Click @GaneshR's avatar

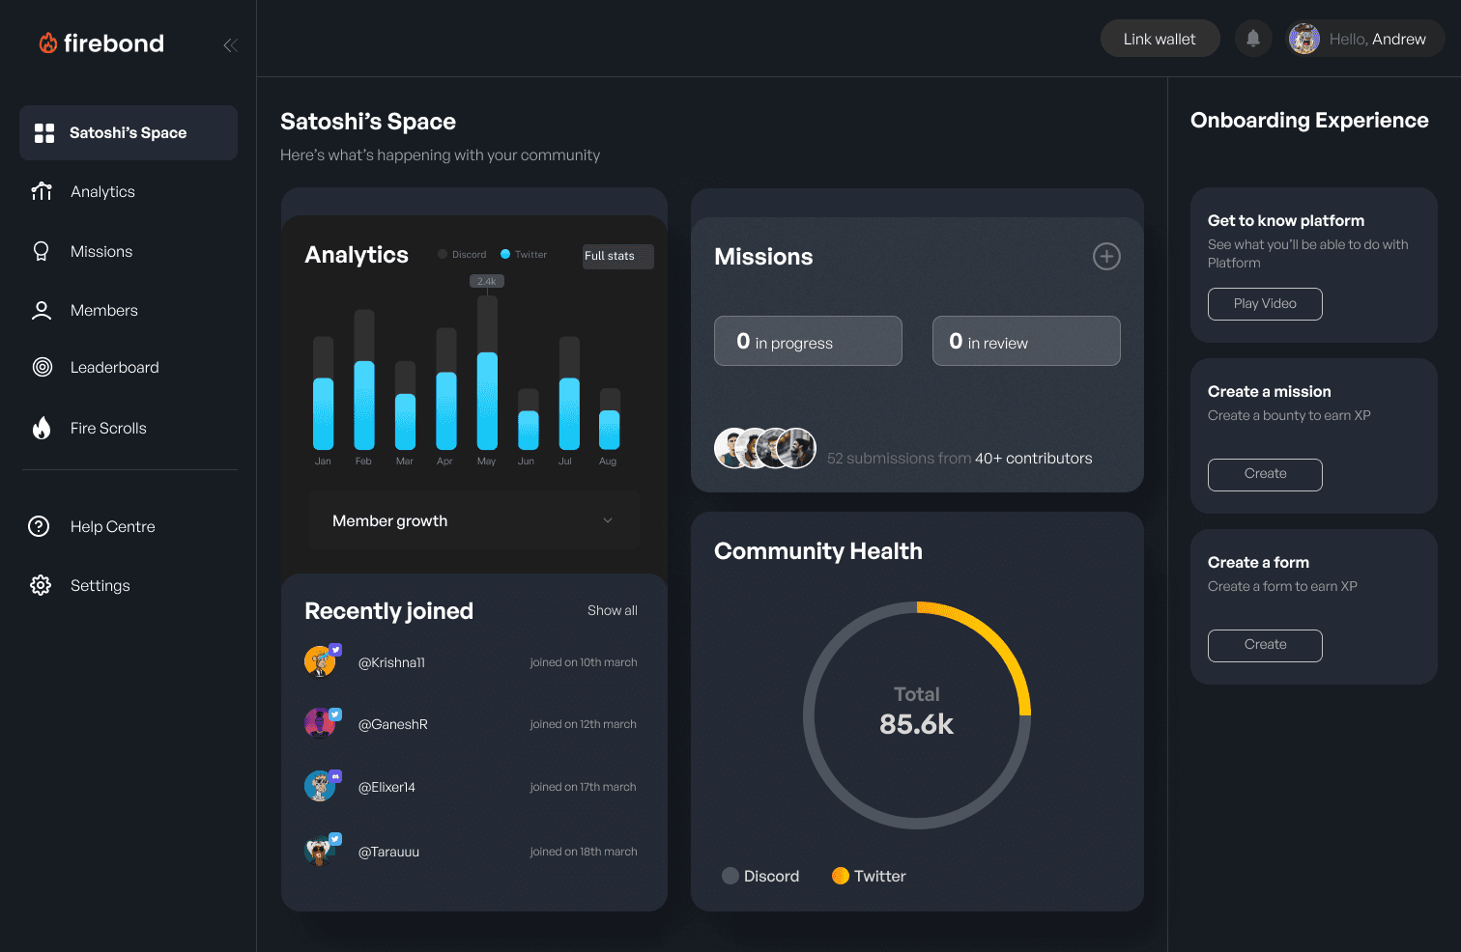(x=321, y=723)
